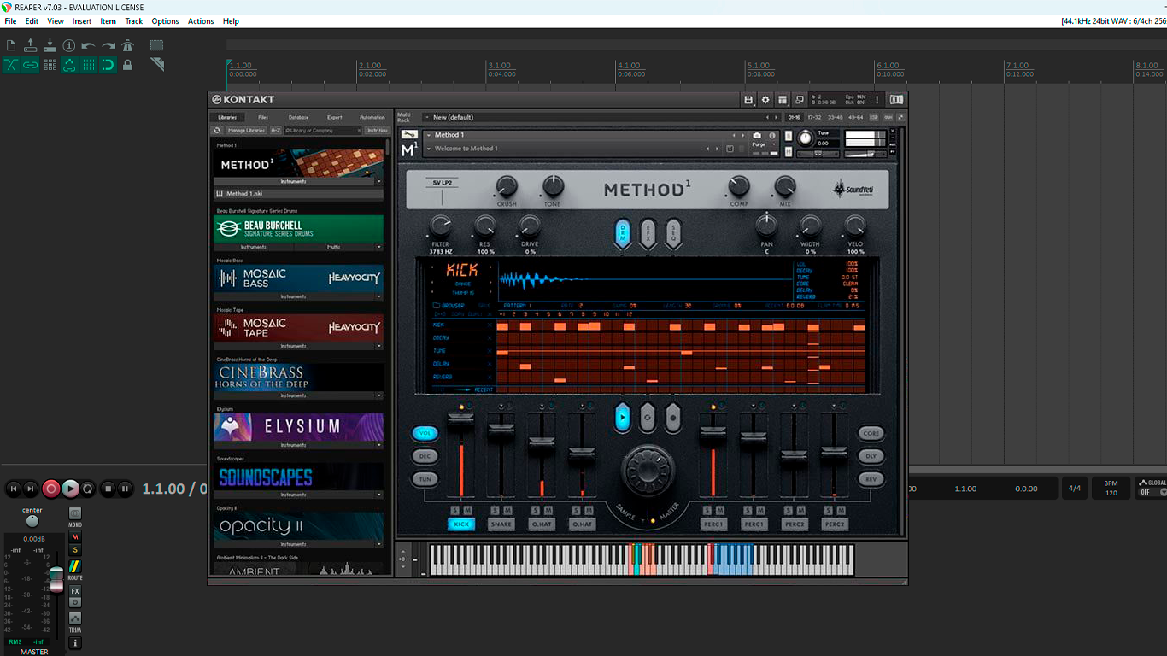
Task: Click the Kontakt save disk icon
Action: point(748,100)
